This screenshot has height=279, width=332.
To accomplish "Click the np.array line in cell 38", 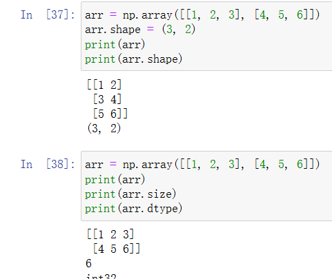I will [202, 165].
